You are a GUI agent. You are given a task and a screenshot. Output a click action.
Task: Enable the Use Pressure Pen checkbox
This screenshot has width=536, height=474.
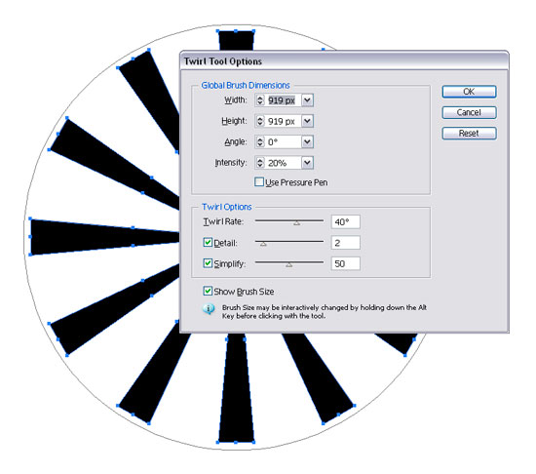coord(259,182)
